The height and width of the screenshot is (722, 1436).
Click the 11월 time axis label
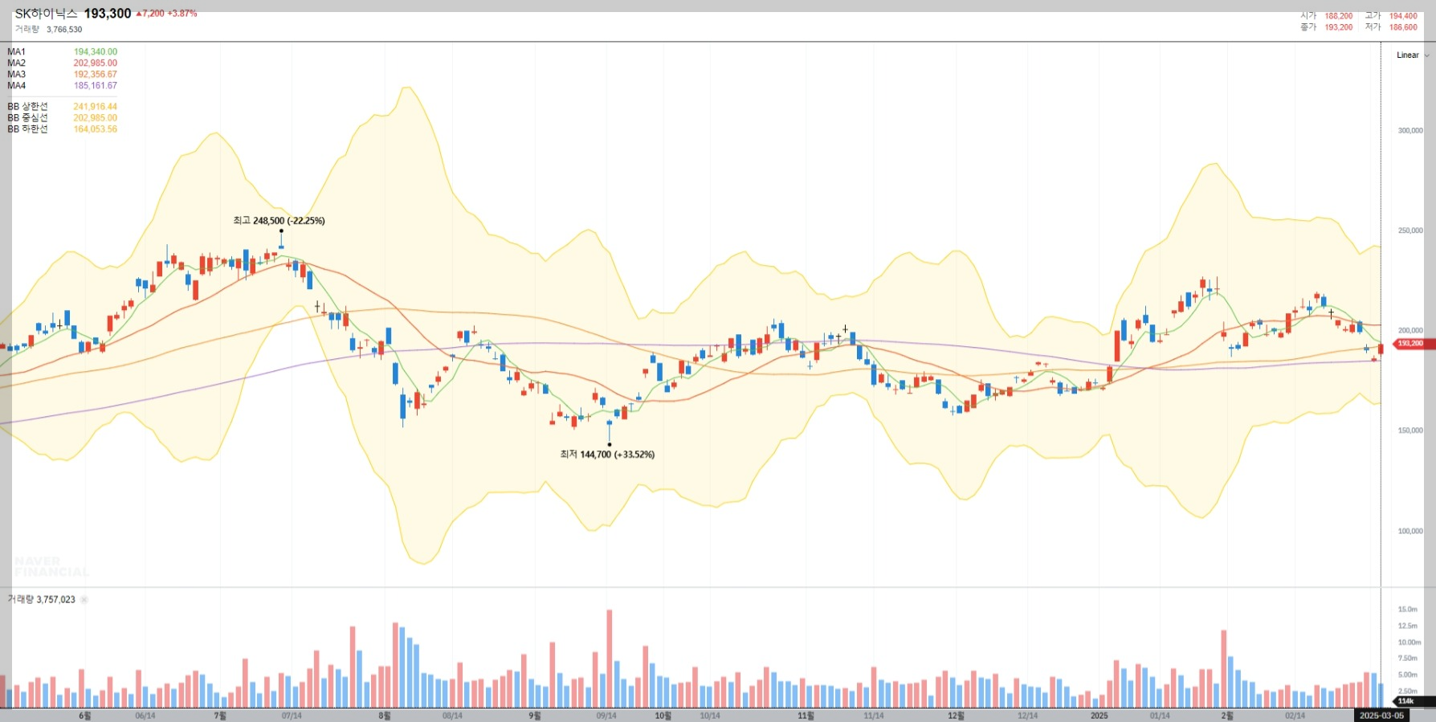point(806,716)
